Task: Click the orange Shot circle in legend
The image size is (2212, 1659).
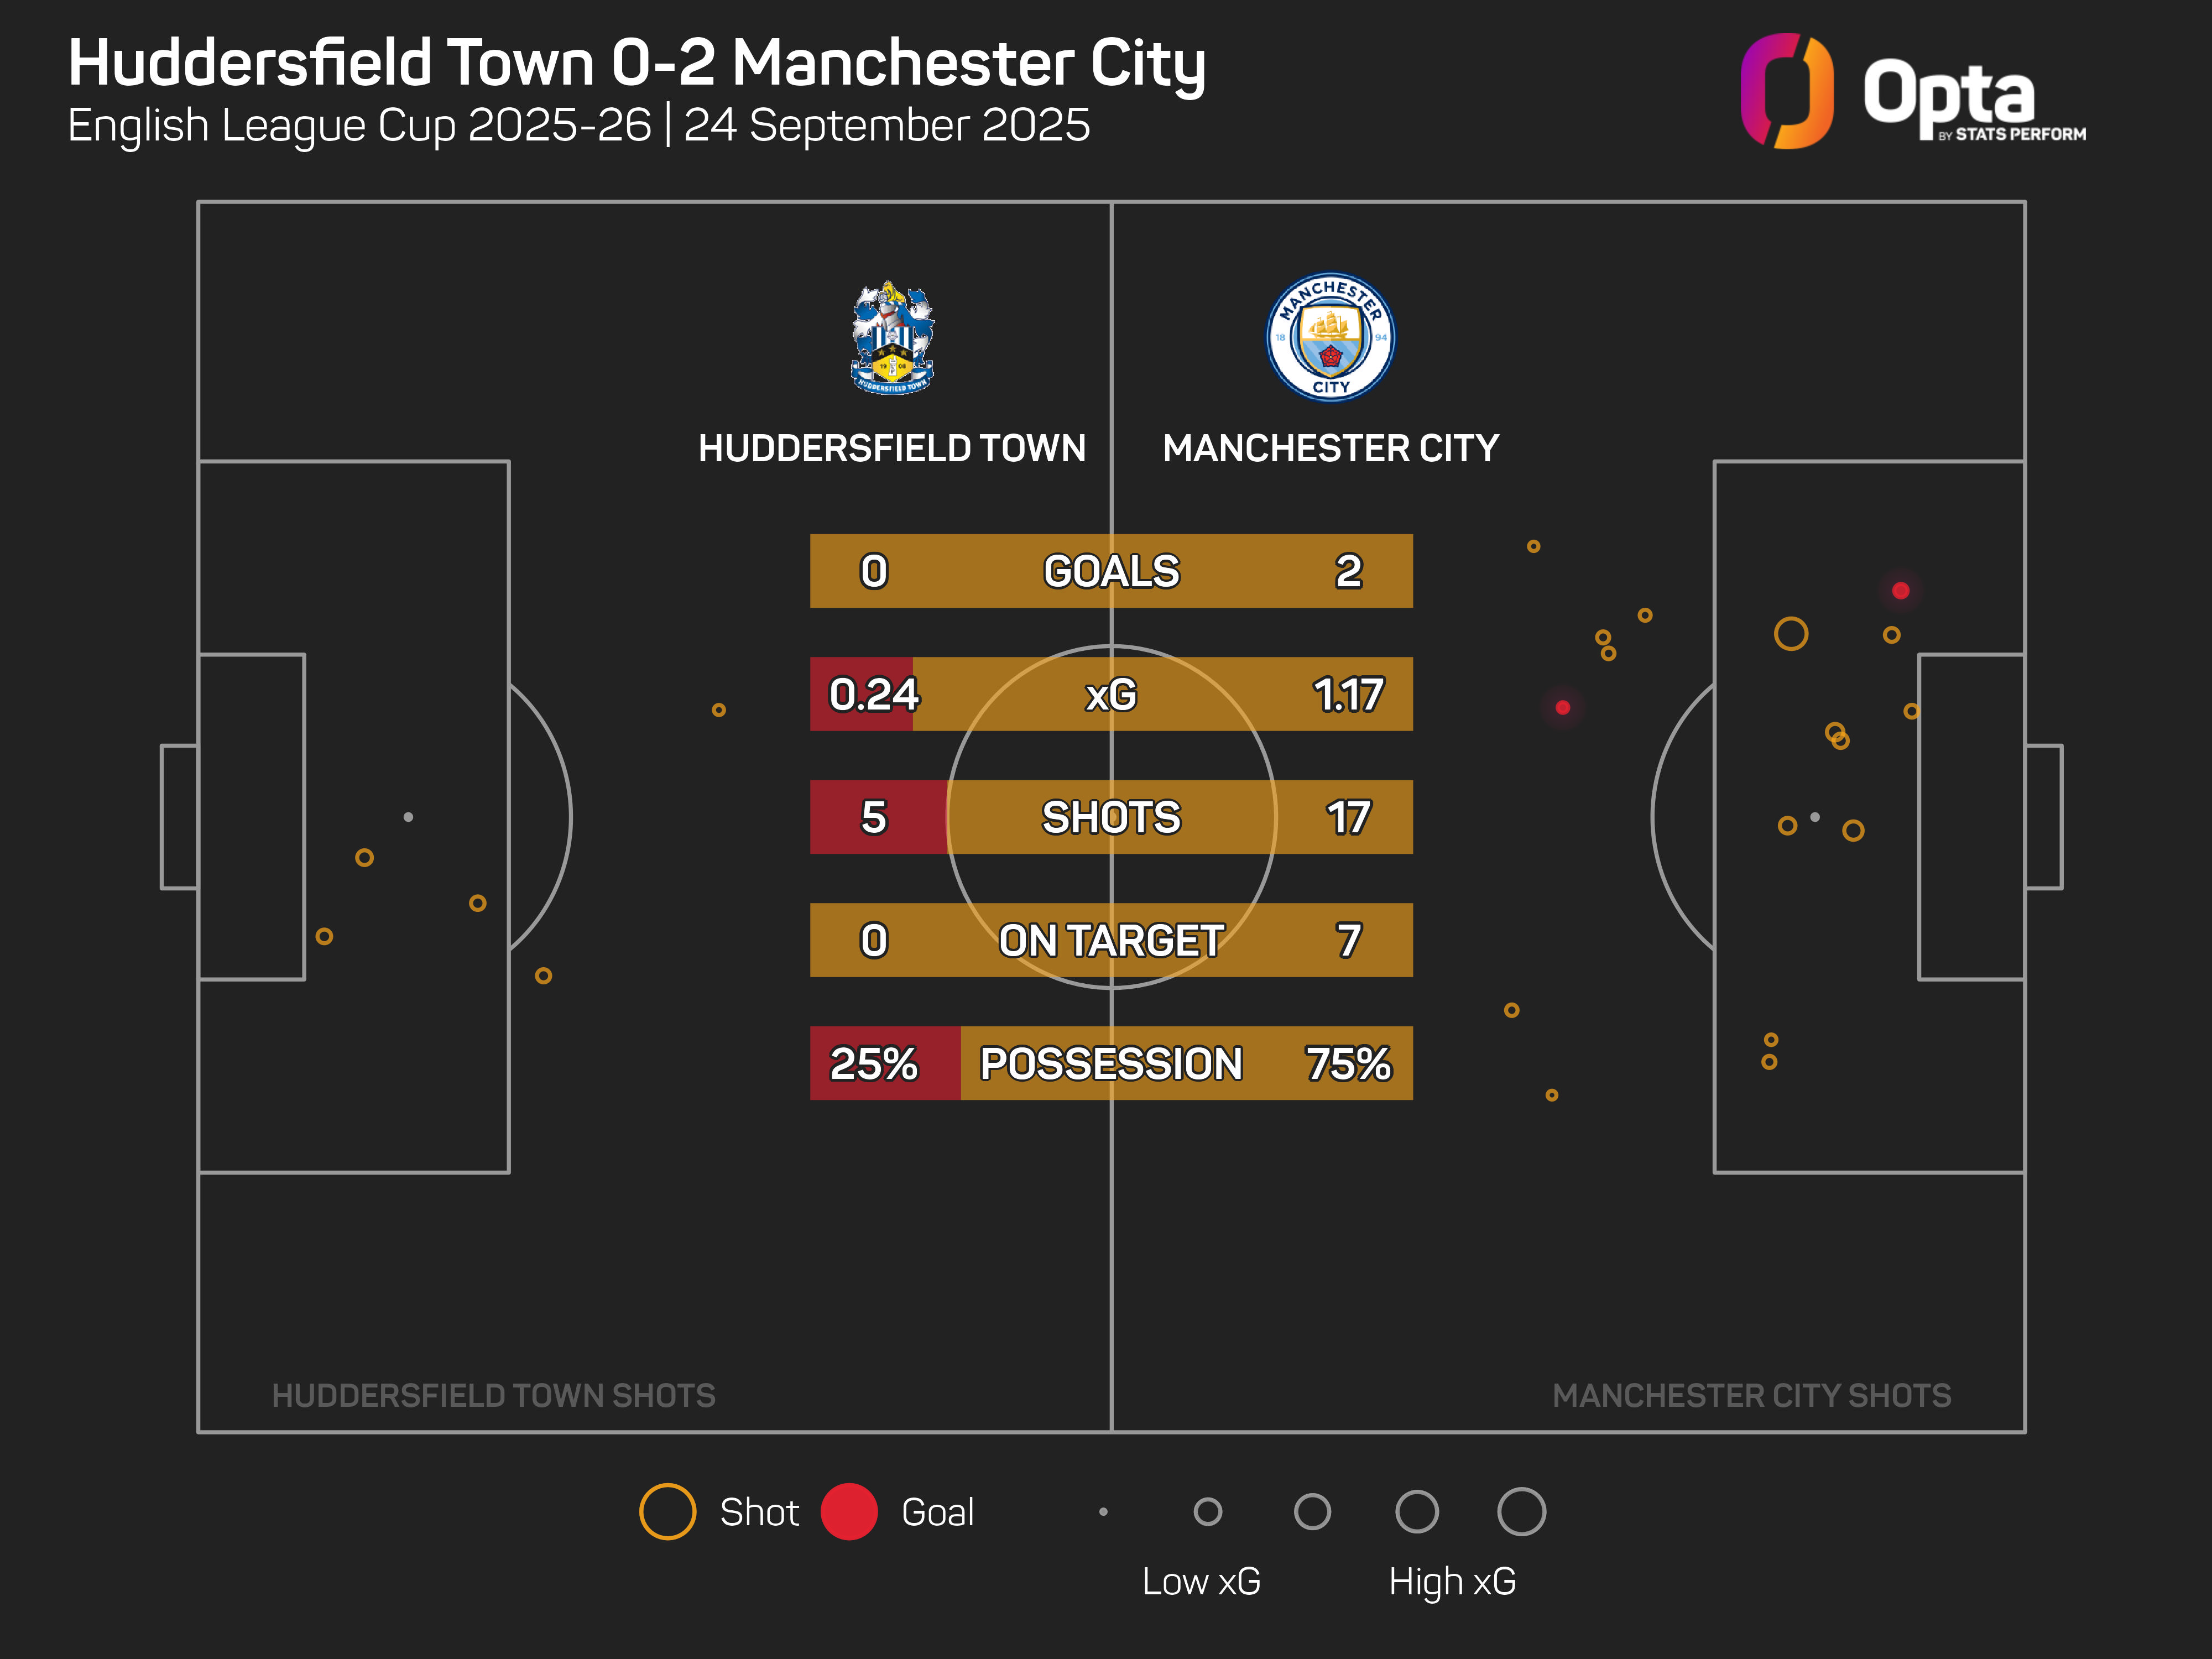Action: coord(667,1511)
